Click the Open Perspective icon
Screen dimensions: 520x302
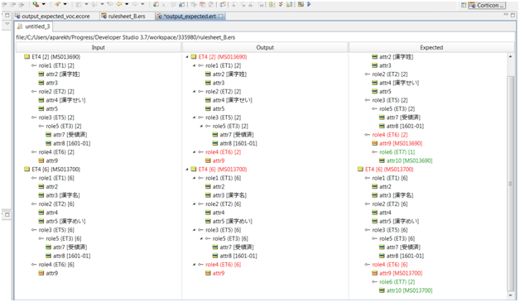tap(464, 5)
